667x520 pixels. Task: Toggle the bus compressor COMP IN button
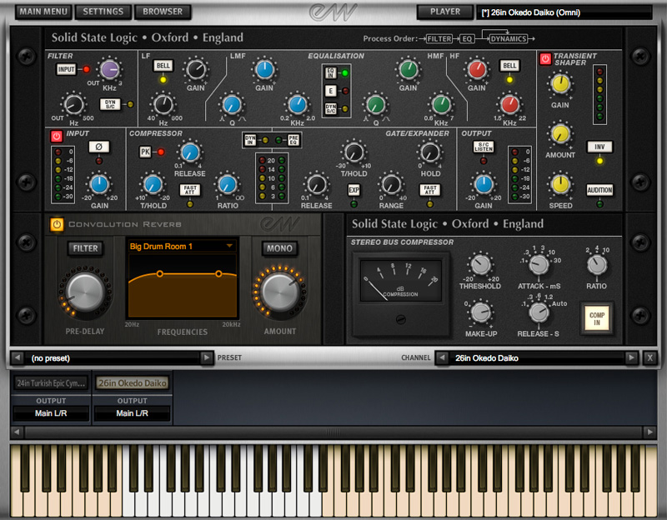pyautogui.click(x=597, y=318)
